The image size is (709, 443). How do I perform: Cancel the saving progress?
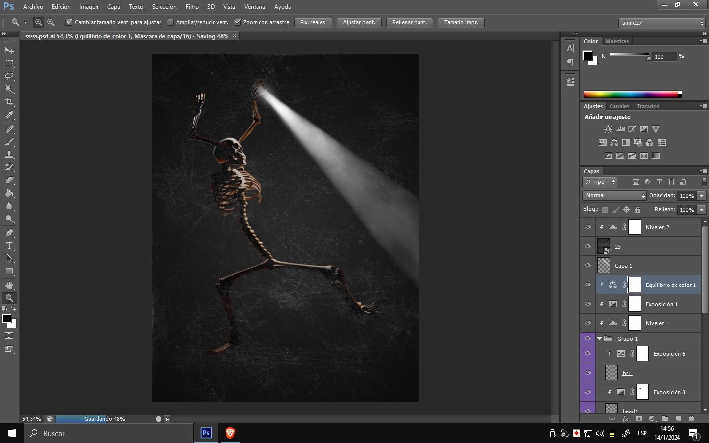[158, 419]
